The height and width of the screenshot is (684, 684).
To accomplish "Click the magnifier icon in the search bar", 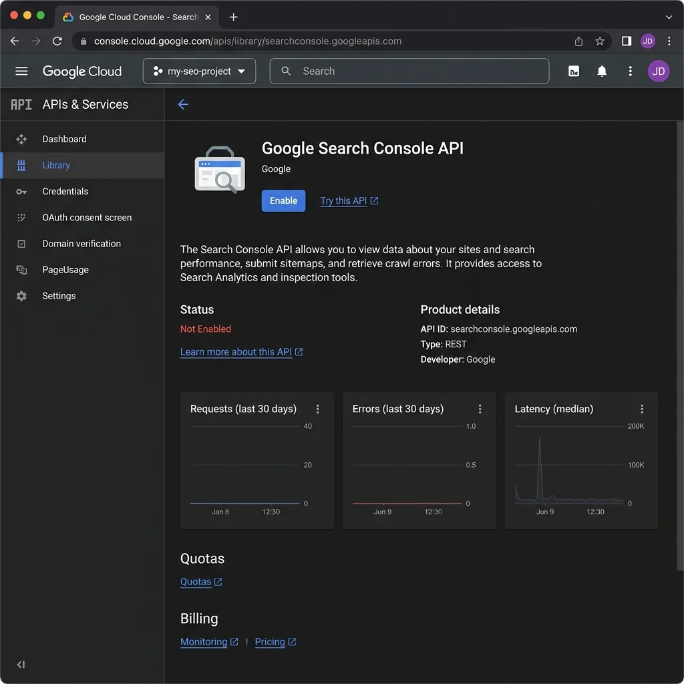I will tap(286, 71).
